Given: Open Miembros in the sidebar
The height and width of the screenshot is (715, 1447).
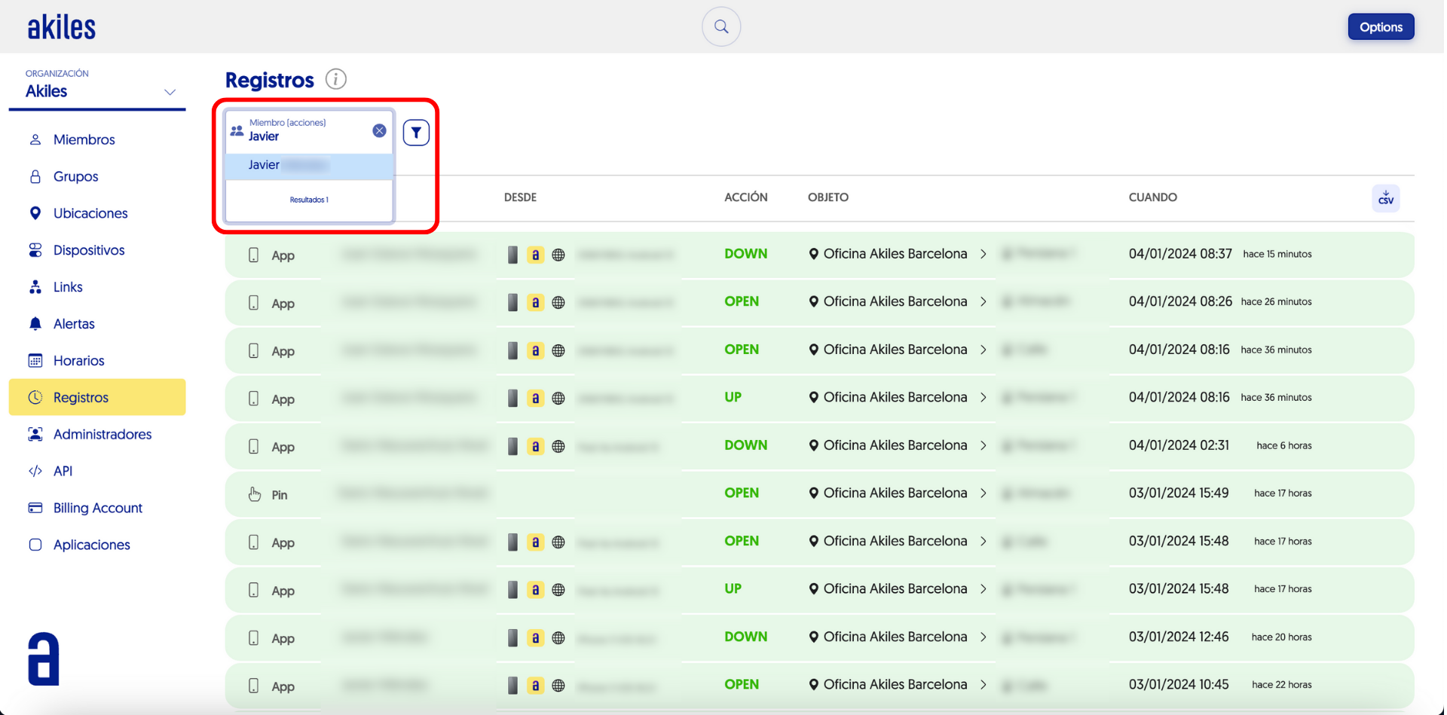Looking at the screenshot, I should pos(84,139).
